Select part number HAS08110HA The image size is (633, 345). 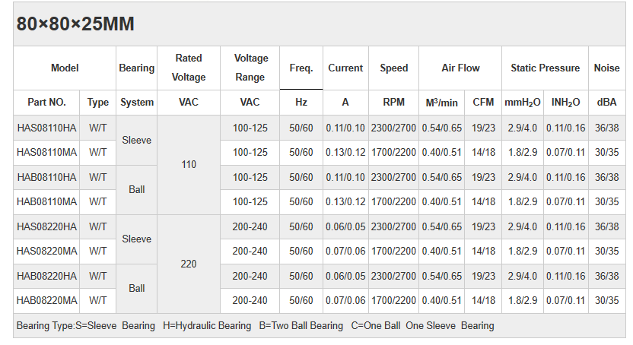46,128
